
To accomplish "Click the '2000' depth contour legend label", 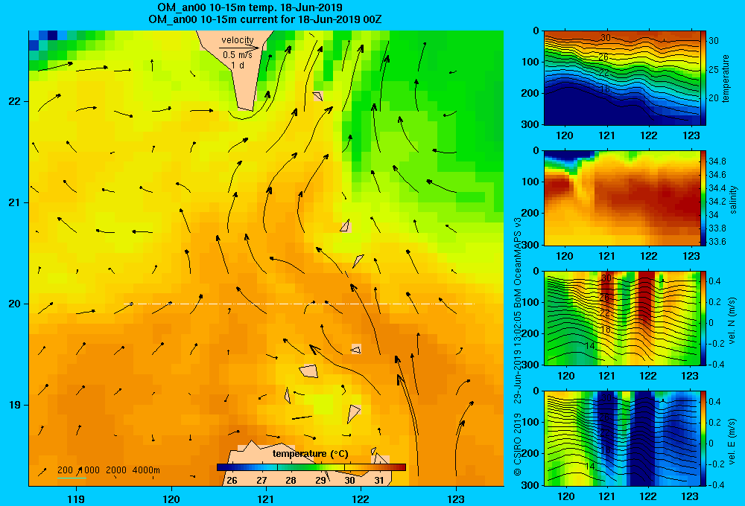I will point(116,470).
